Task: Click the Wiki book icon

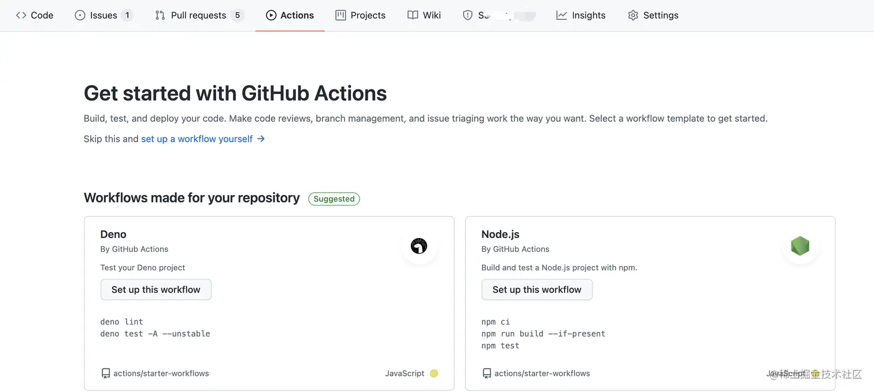Action: (413, 16)
